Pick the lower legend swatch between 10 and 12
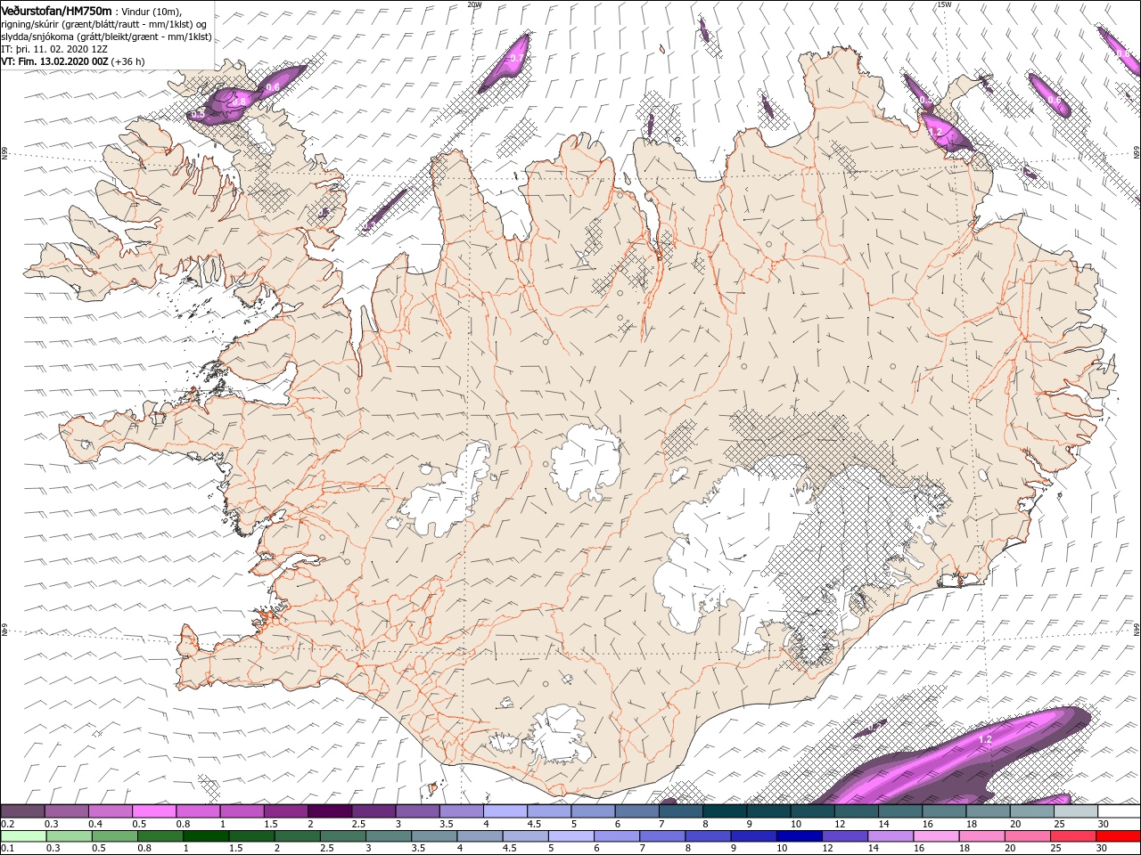 800,836
